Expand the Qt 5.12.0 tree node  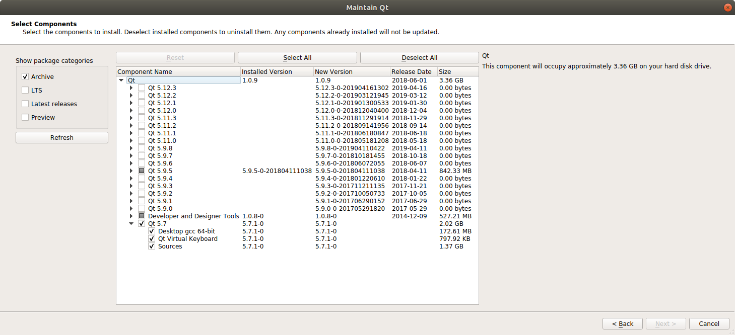coord(131,111)
